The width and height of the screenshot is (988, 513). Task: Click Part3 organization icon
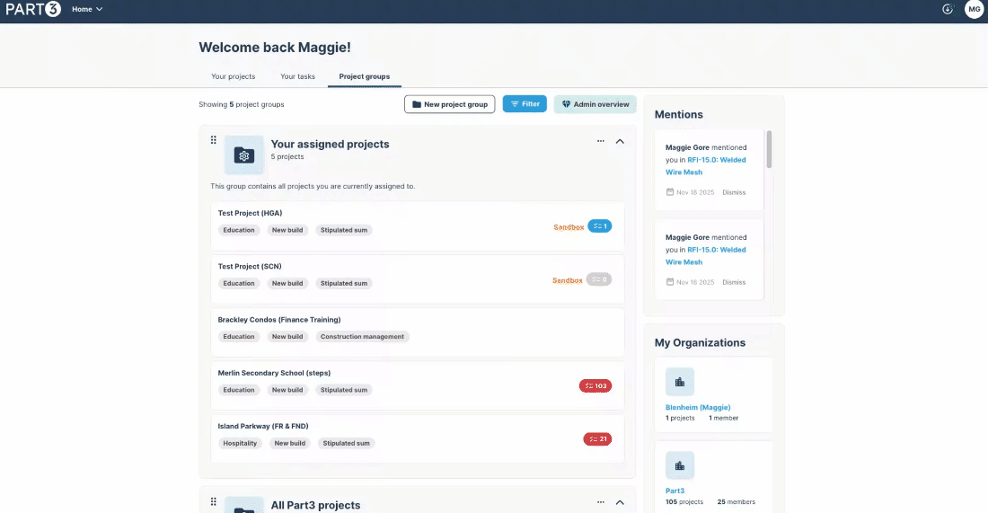pyautogui.click(x=680, y=465)
